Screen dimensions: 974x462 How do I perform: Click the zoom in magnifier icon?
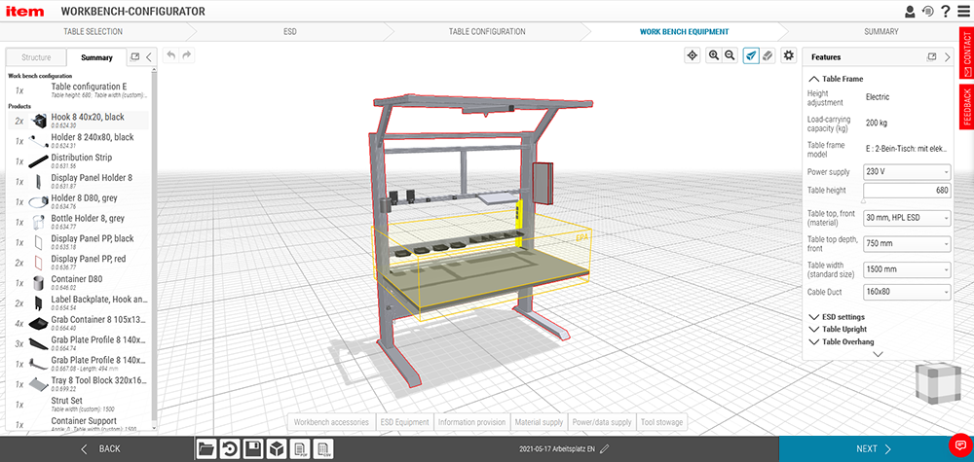point(714,56)
